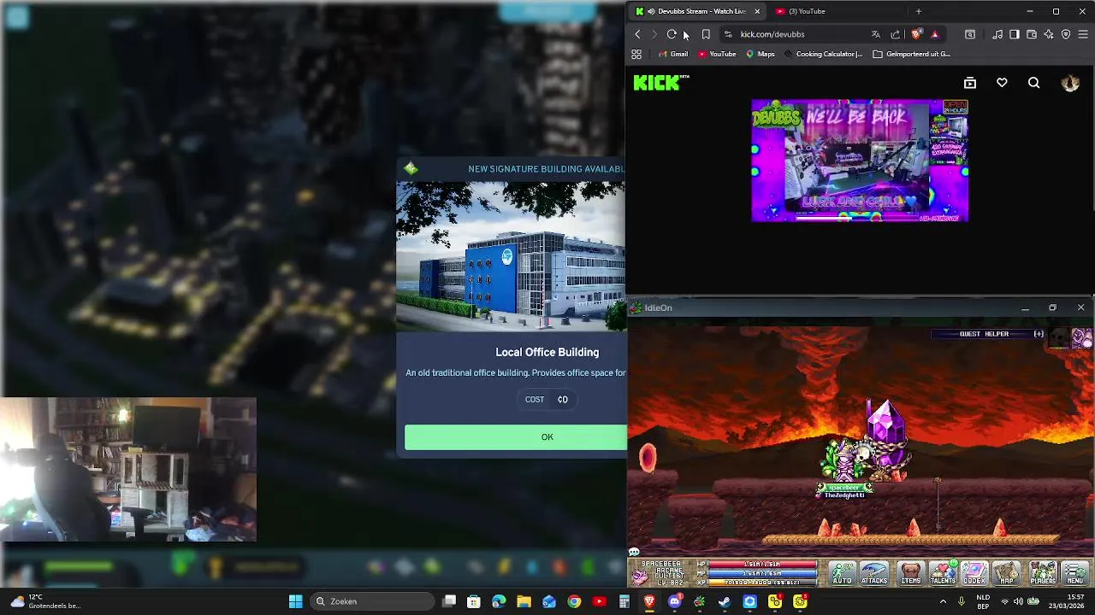Image resolution: width=1095 pixels, height=615 pixels.
Task: Open the Windows Start menu
Action: coord(295,601)
